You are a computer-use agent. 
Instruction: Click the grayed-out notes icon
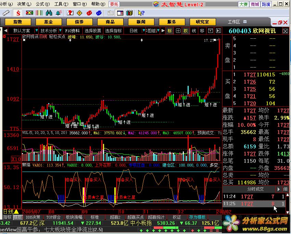pos(111,13)
